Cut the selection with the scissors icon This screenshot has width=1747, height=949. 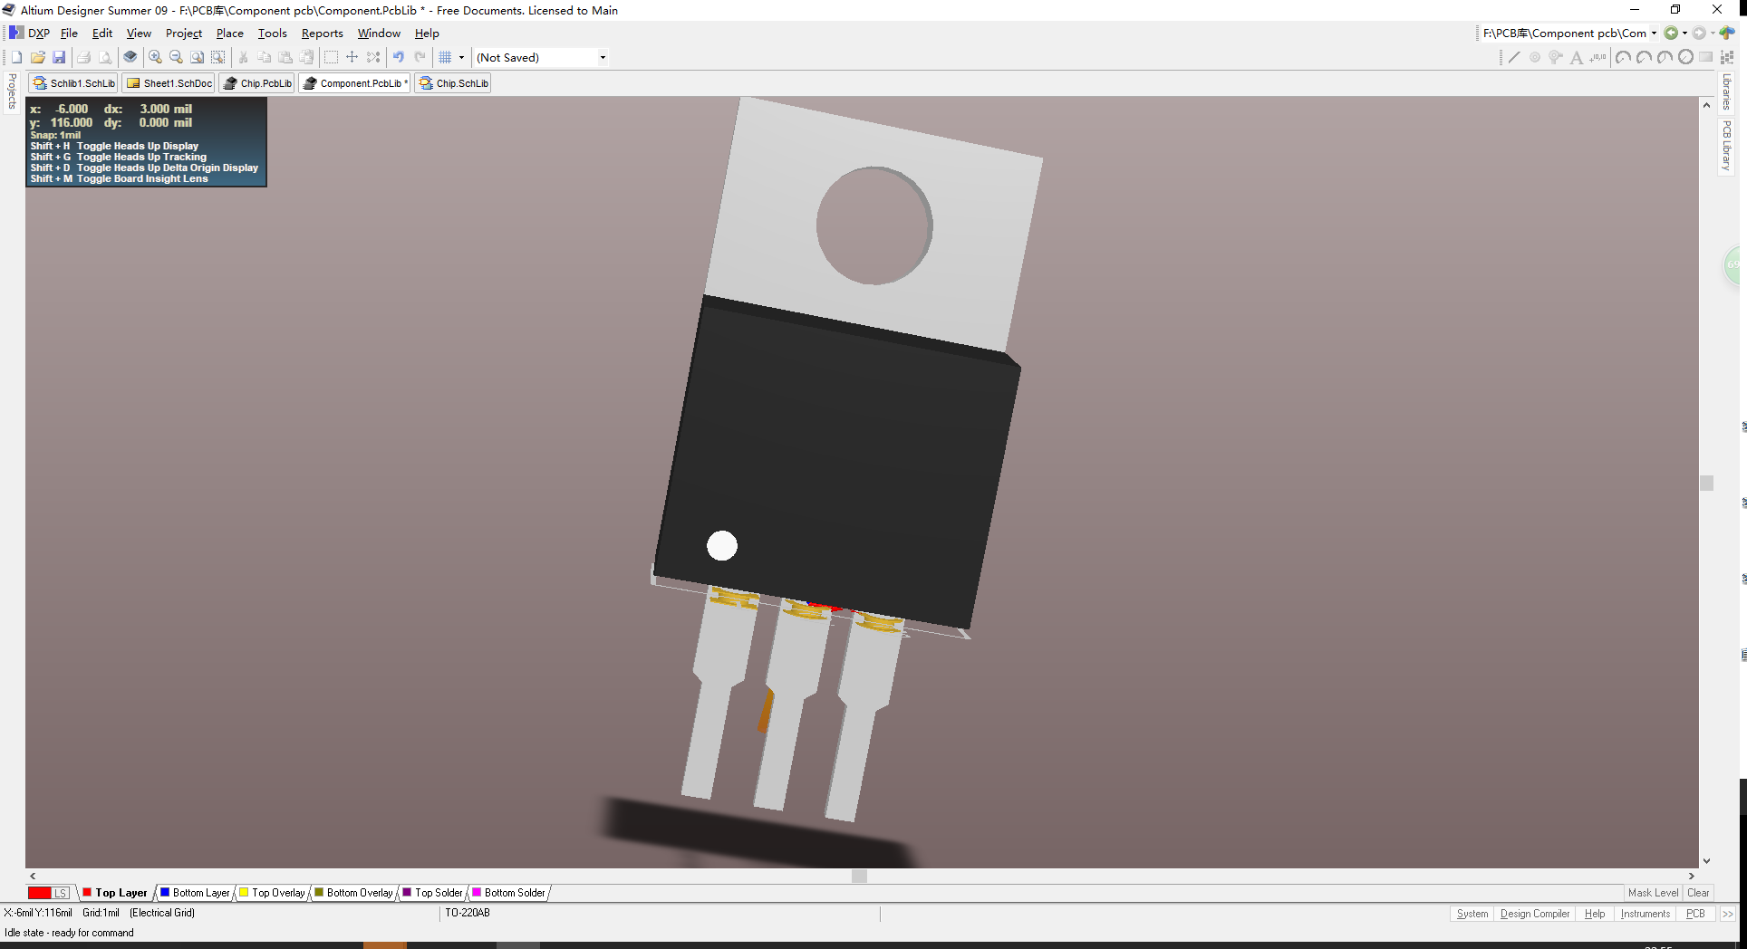tap(243, 57)
